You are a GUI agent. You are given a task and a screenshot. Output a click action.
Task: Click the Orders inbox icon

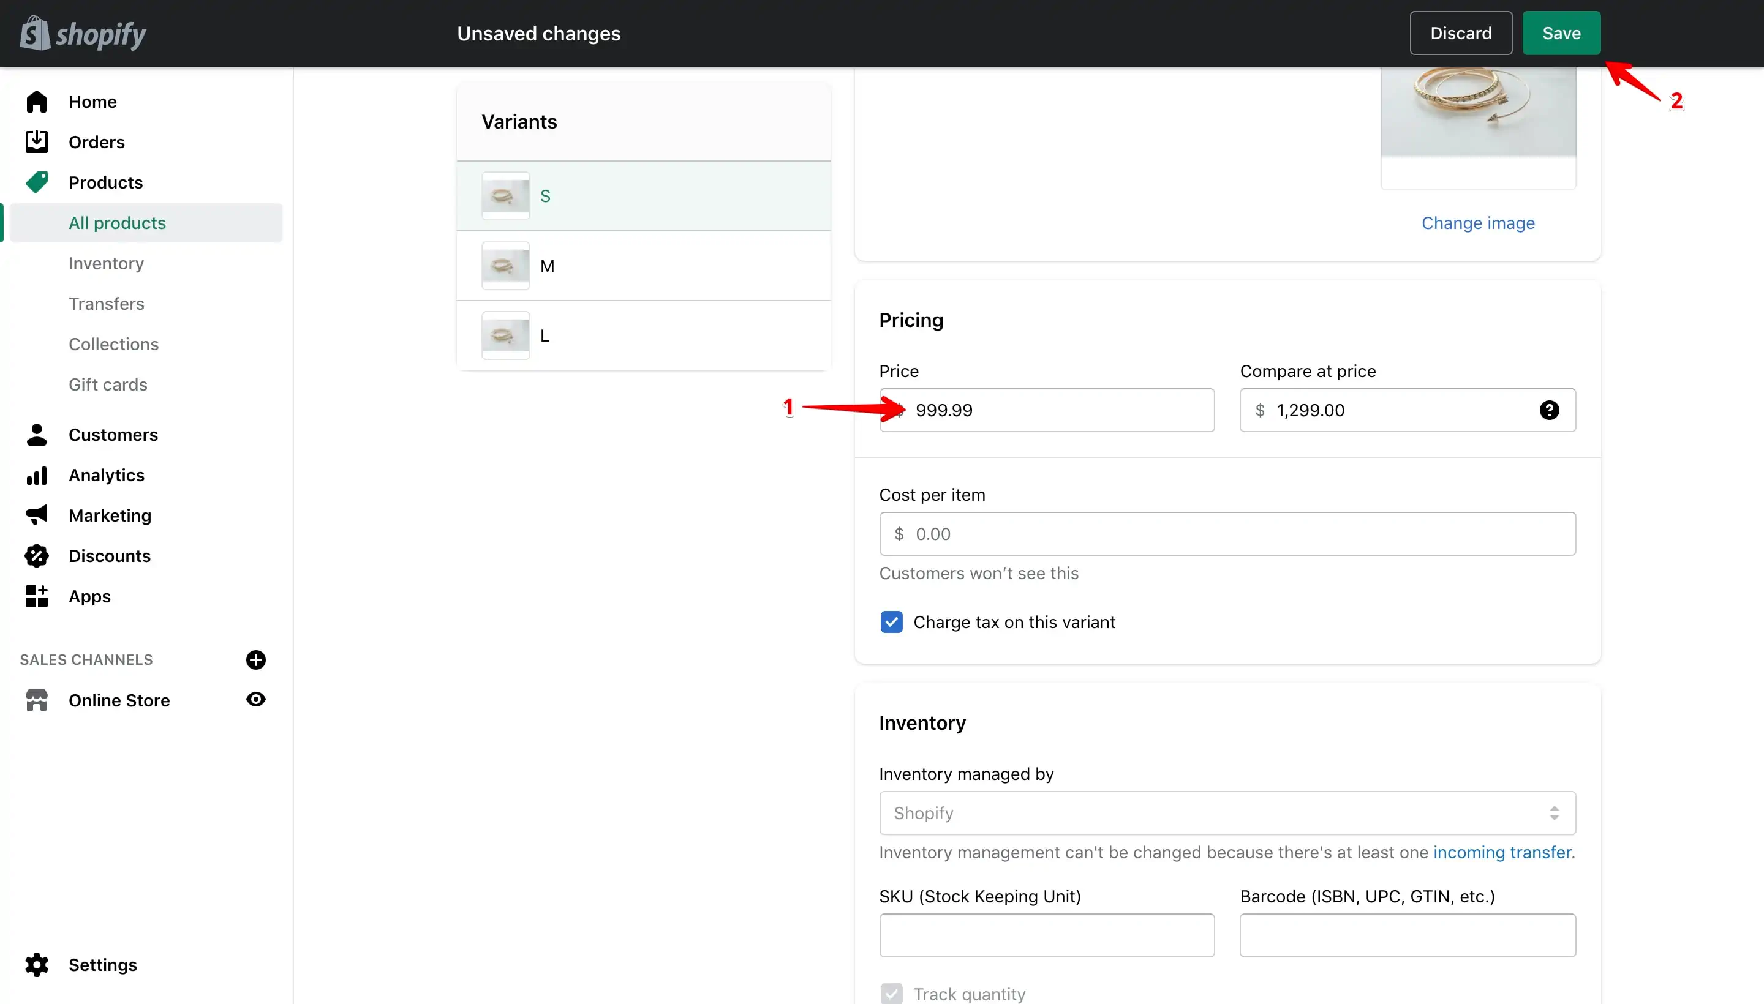coord(37,141)
